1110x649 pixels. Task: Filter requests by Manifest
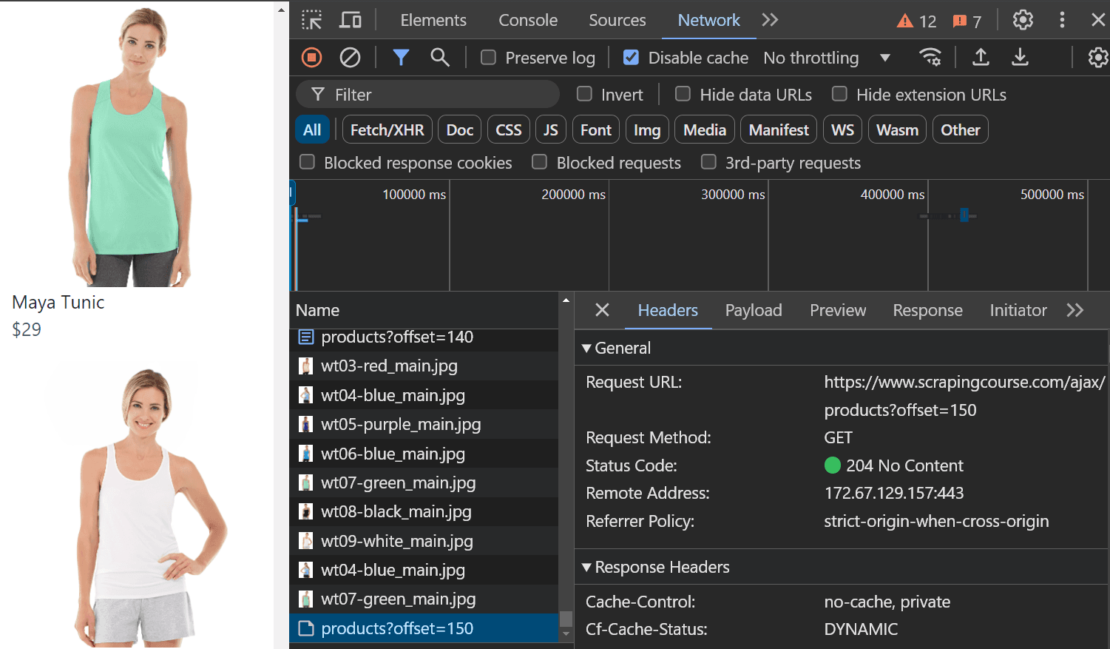(x=779, y=130)
